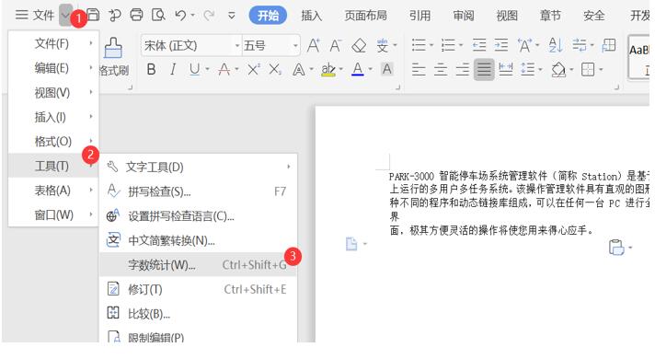Toggle Bold formatting
The width and height of the screenshot is (655, 359).
[151, 69]
